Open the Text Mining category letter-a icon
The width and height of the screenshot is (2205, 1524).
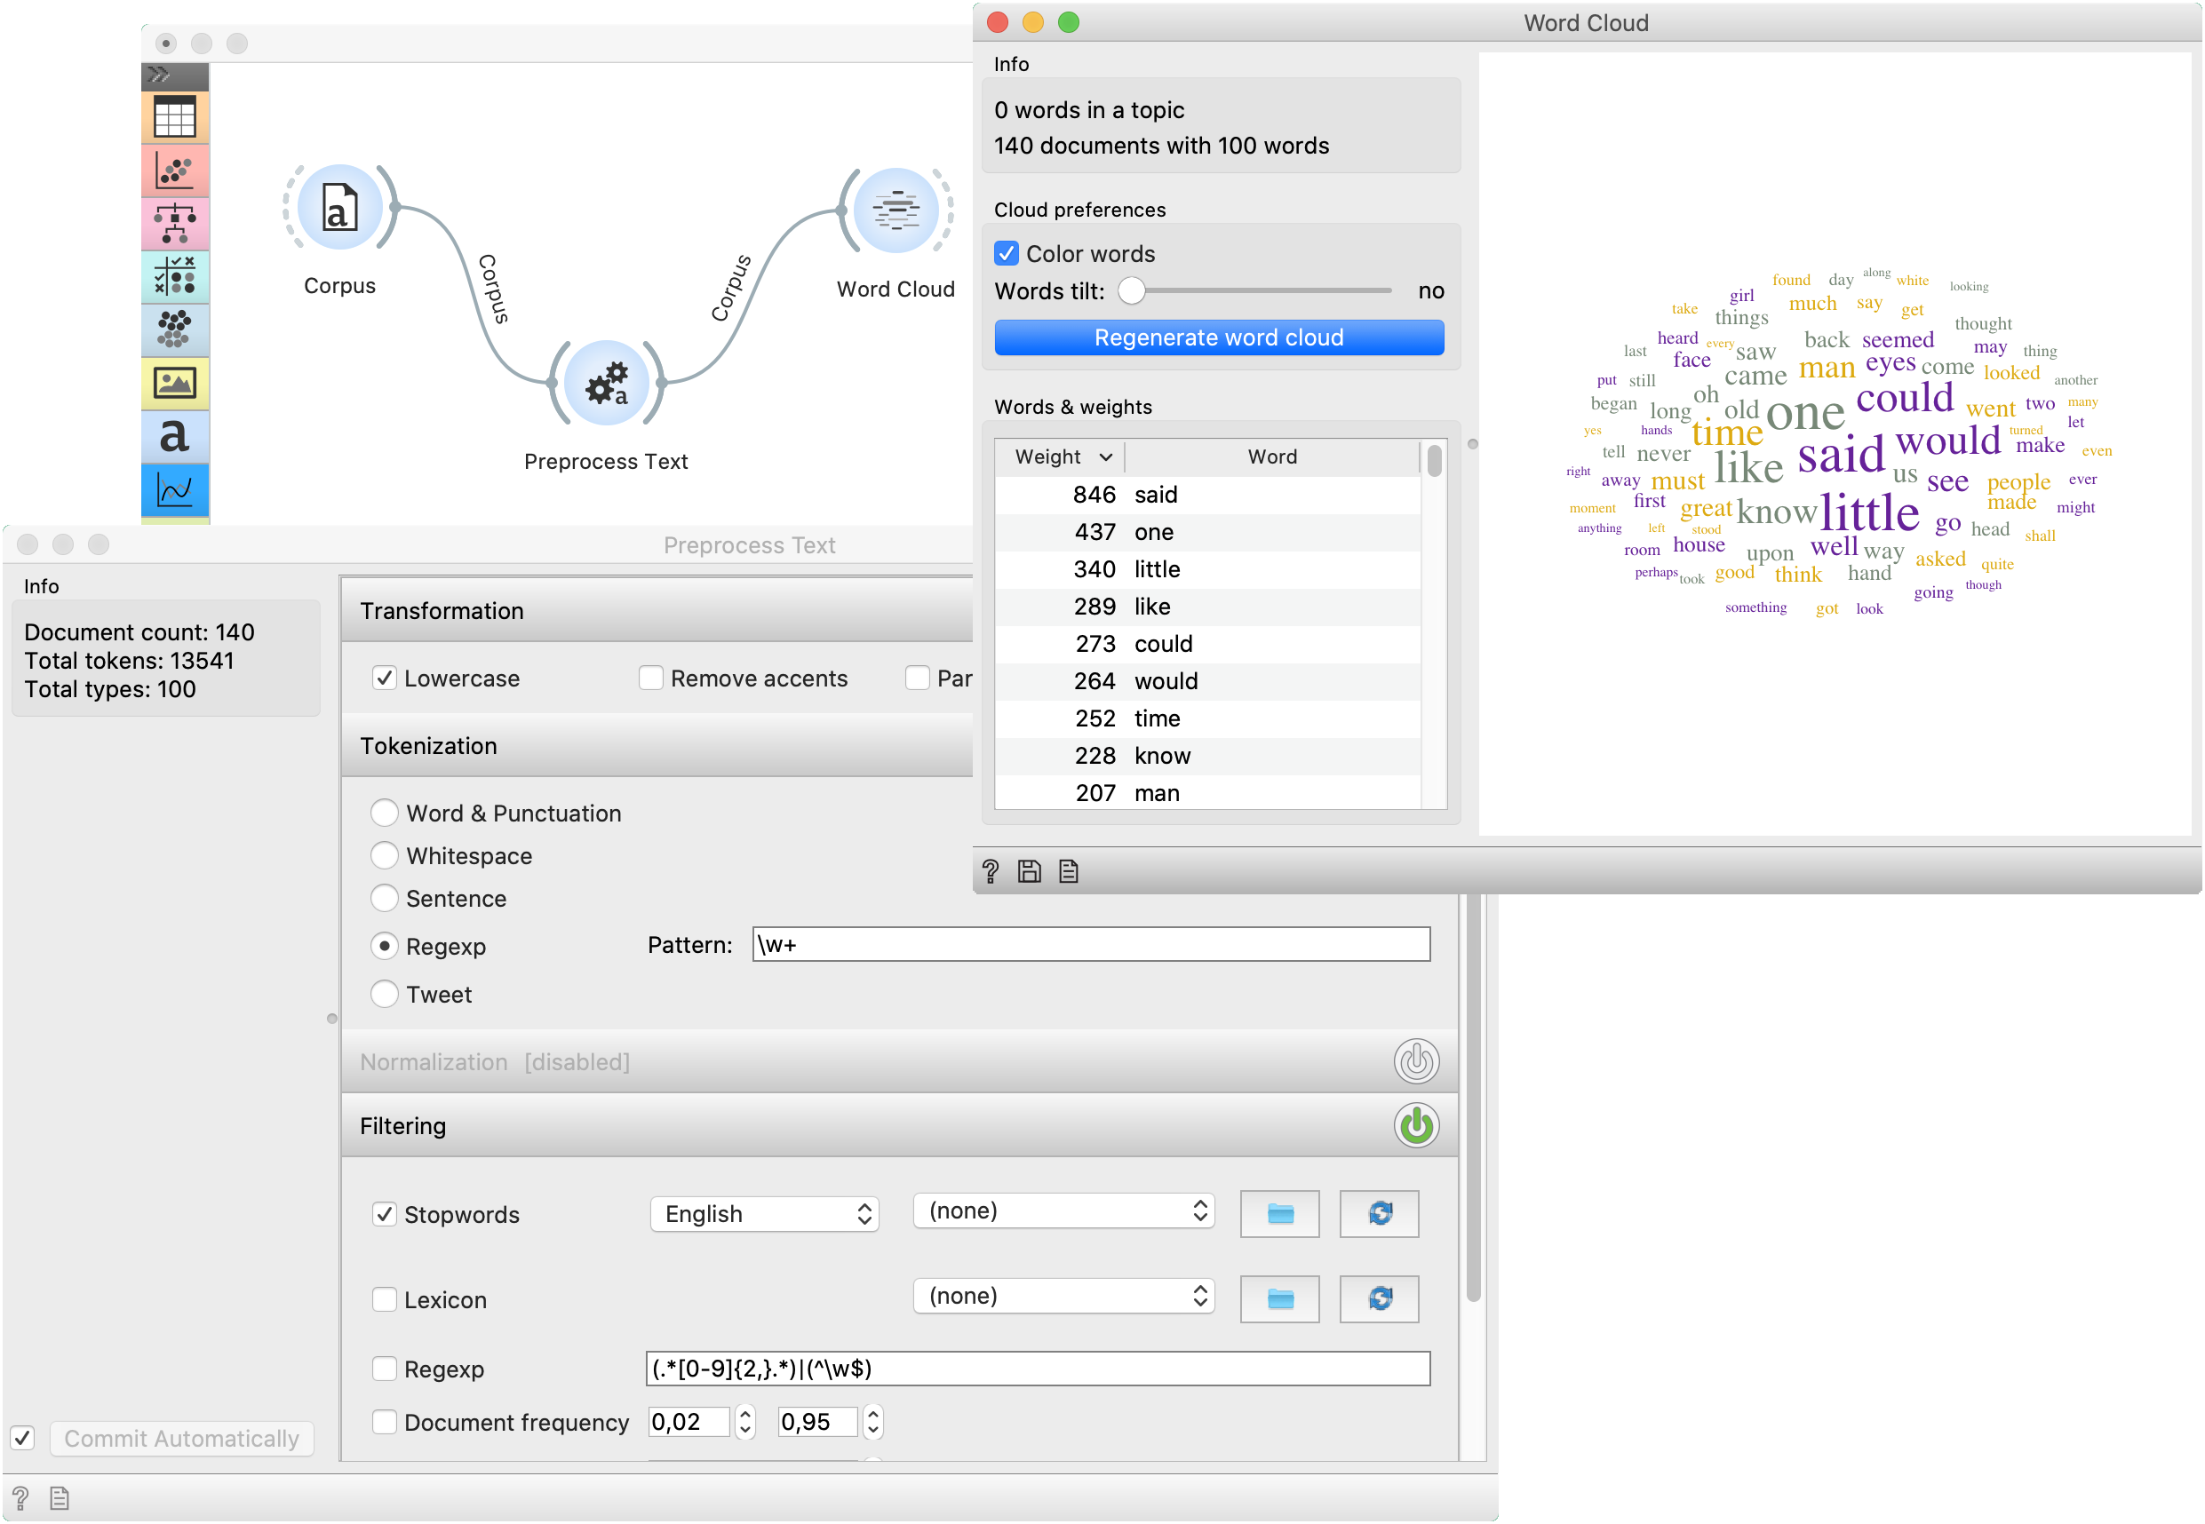[175, 436]
